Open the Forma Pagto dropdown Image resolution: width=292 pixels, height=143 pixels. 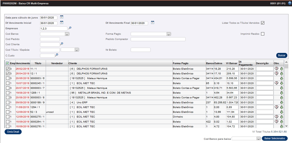pyautogui.click(x=169, y=34)
